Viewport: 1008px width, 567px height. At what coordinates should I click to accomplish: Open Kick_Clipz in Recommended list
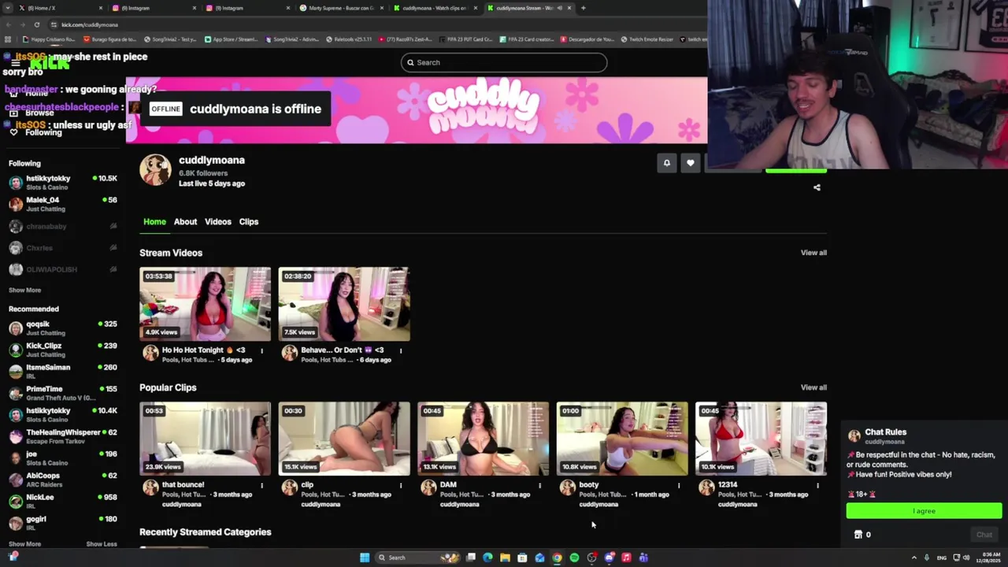click(x=63, y=350)
